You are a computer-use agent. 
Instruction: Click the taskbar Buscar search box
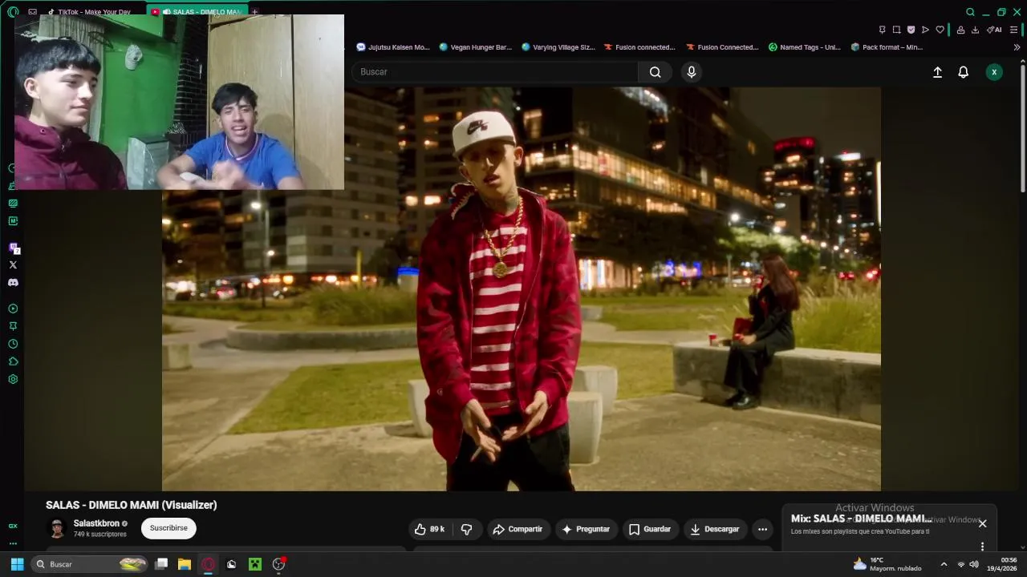click(91, 564)
